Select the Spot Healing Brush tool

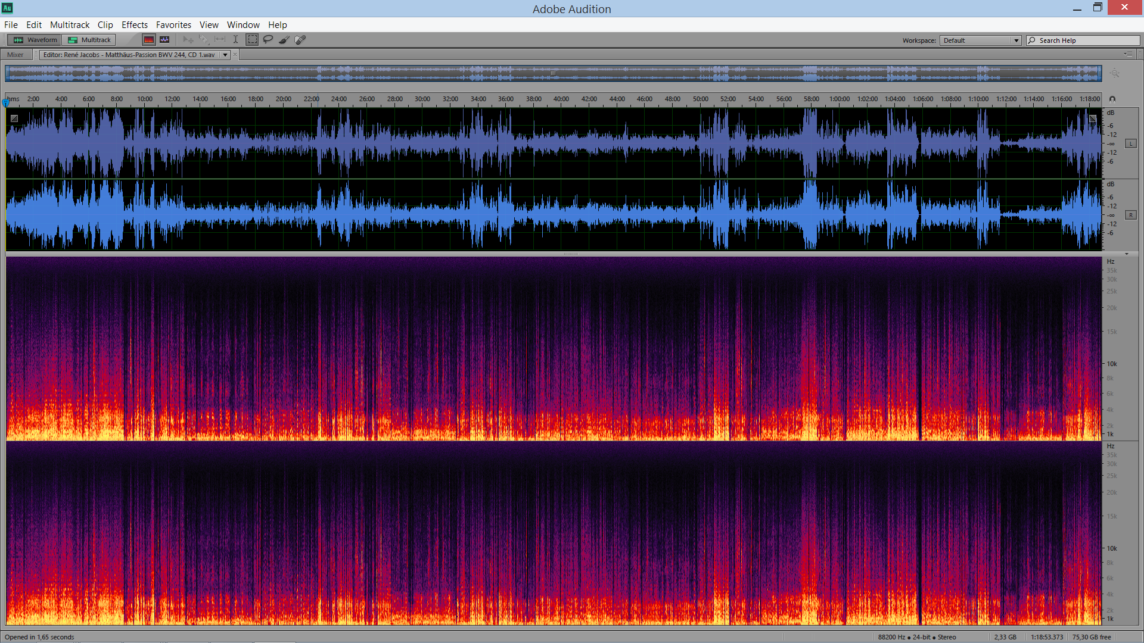coord(300,40)
